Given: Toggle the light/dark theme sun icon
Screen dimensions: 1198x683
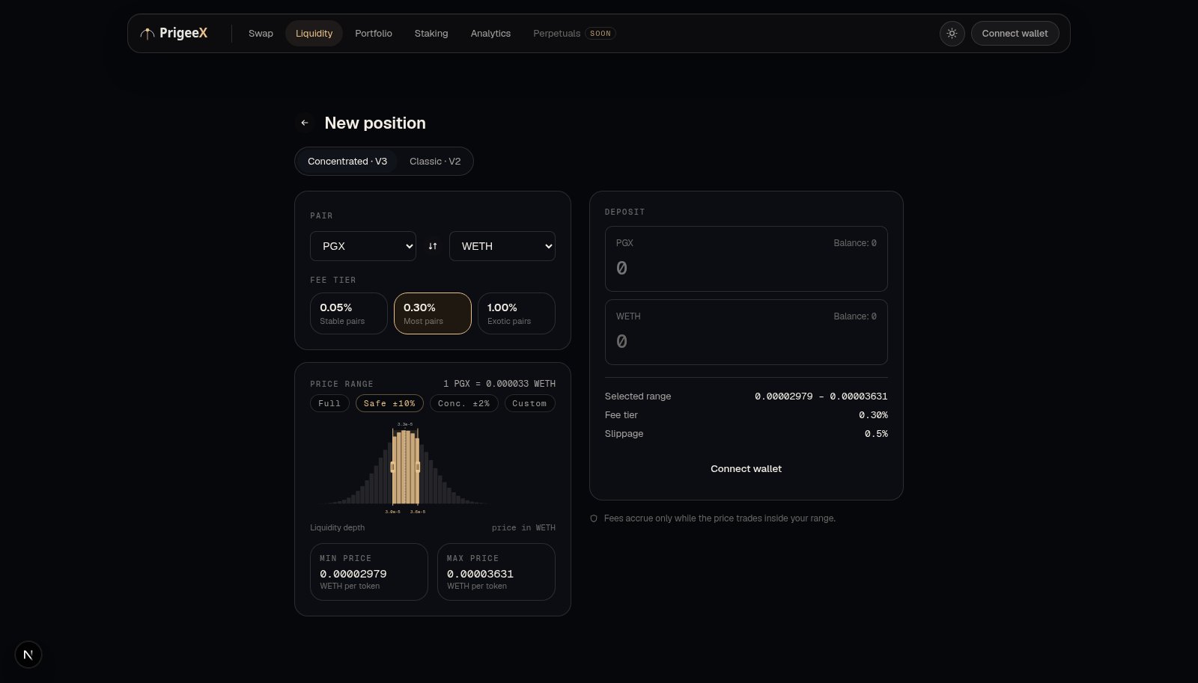Looking at the screenshot, I should (952, 33).
